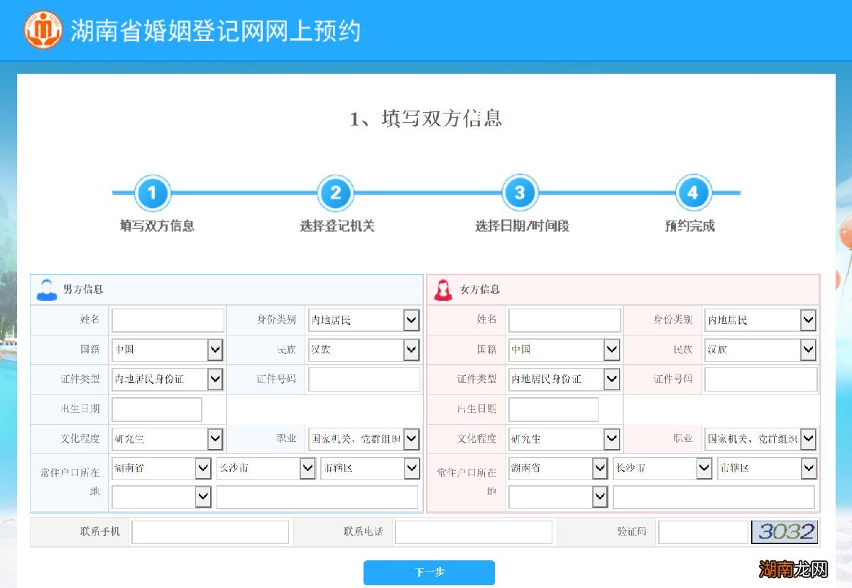Click the female figure icon beside 女方信息
The width and height of the screenshot is (852, 588).
point(442,288)
